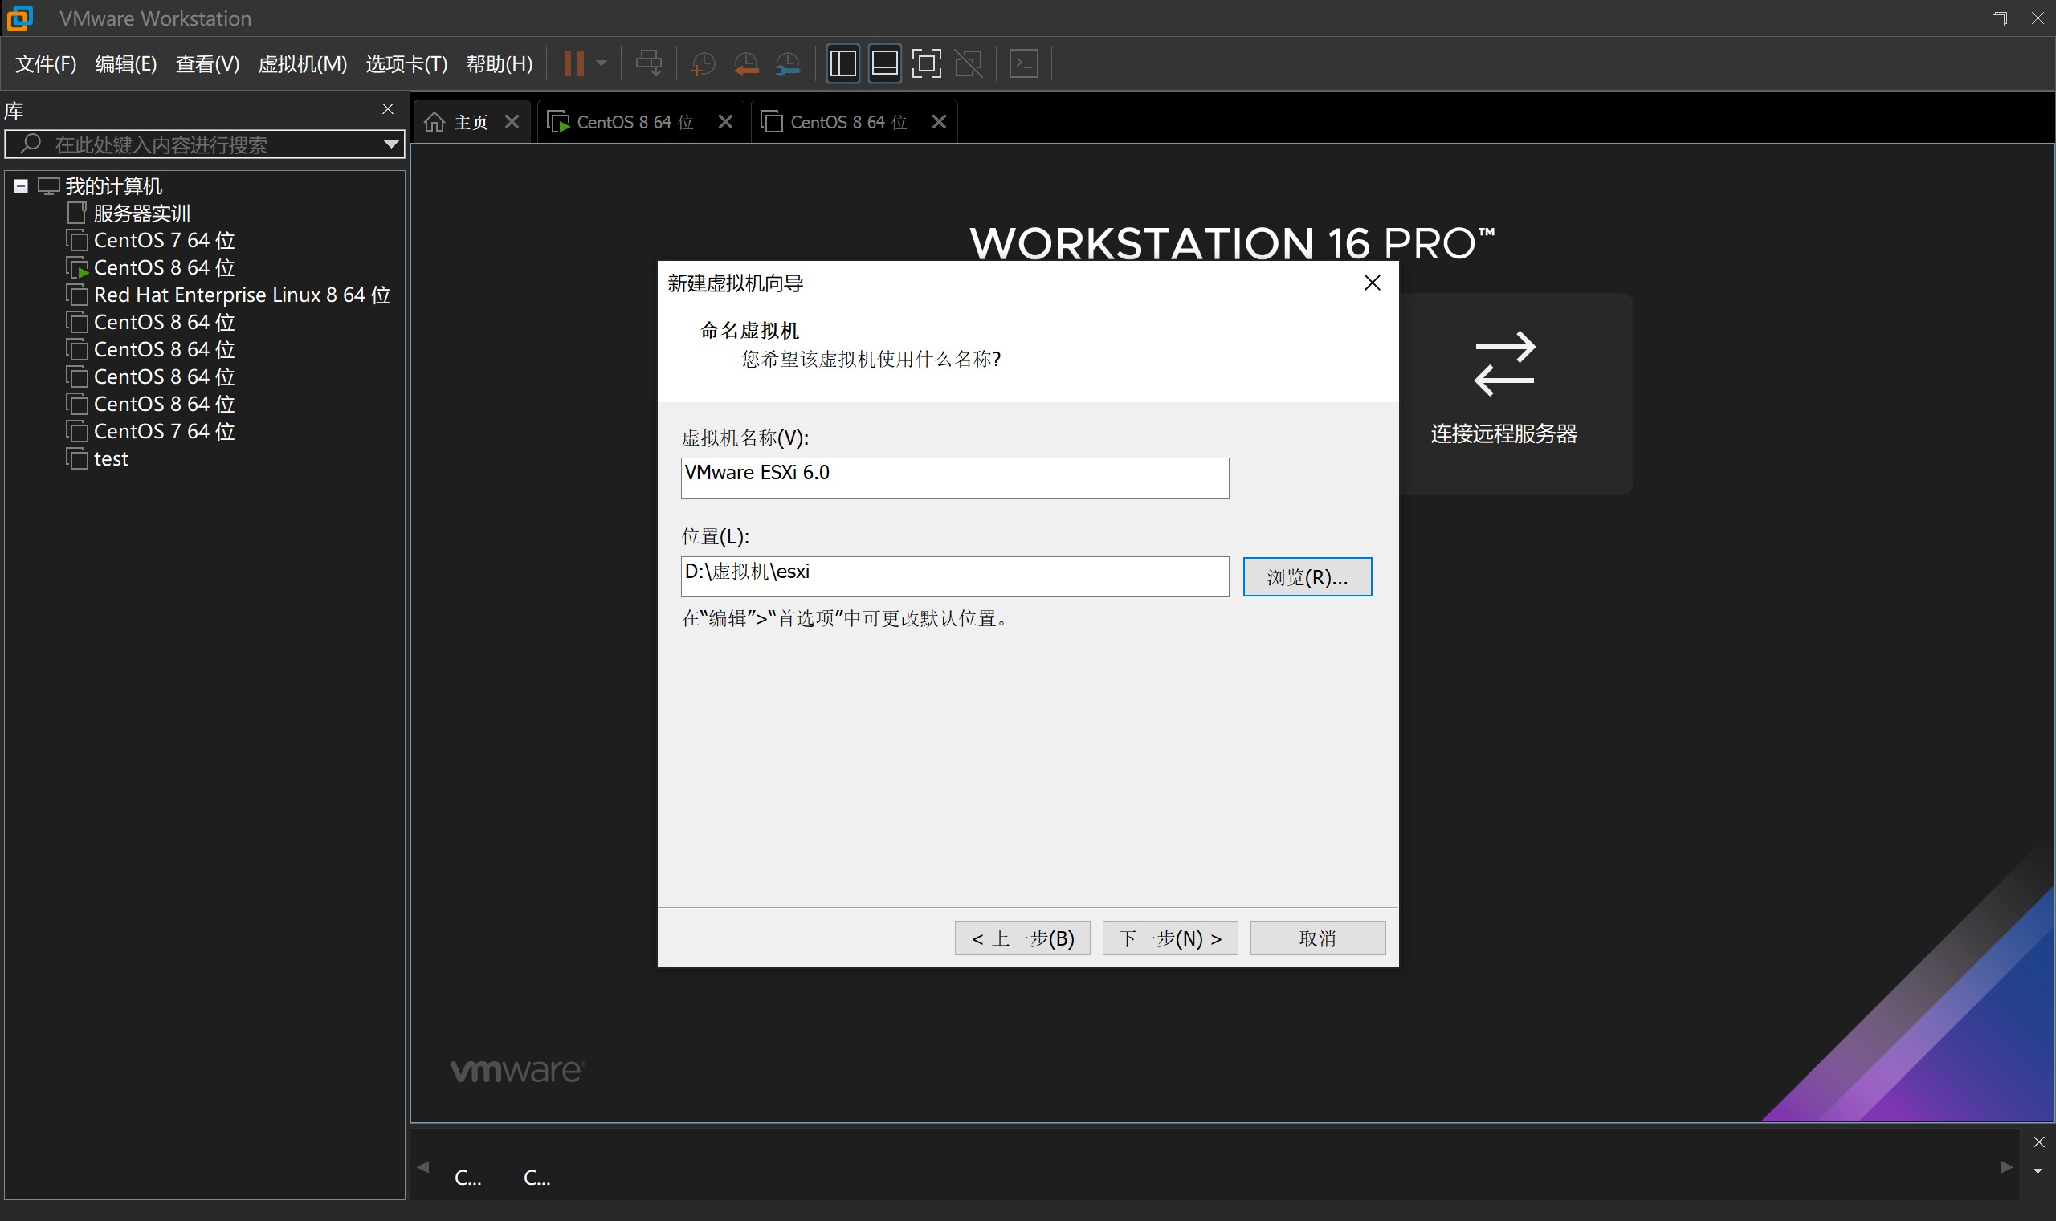Click the 下一步(N) next button
This screenshot has height=1221, width=2056.
(x=1169, y=938)
